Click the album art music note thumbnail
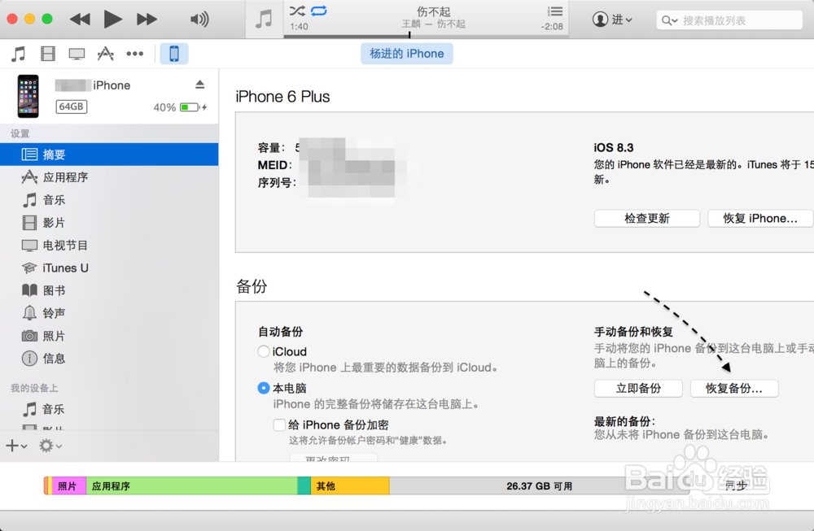 264,20
